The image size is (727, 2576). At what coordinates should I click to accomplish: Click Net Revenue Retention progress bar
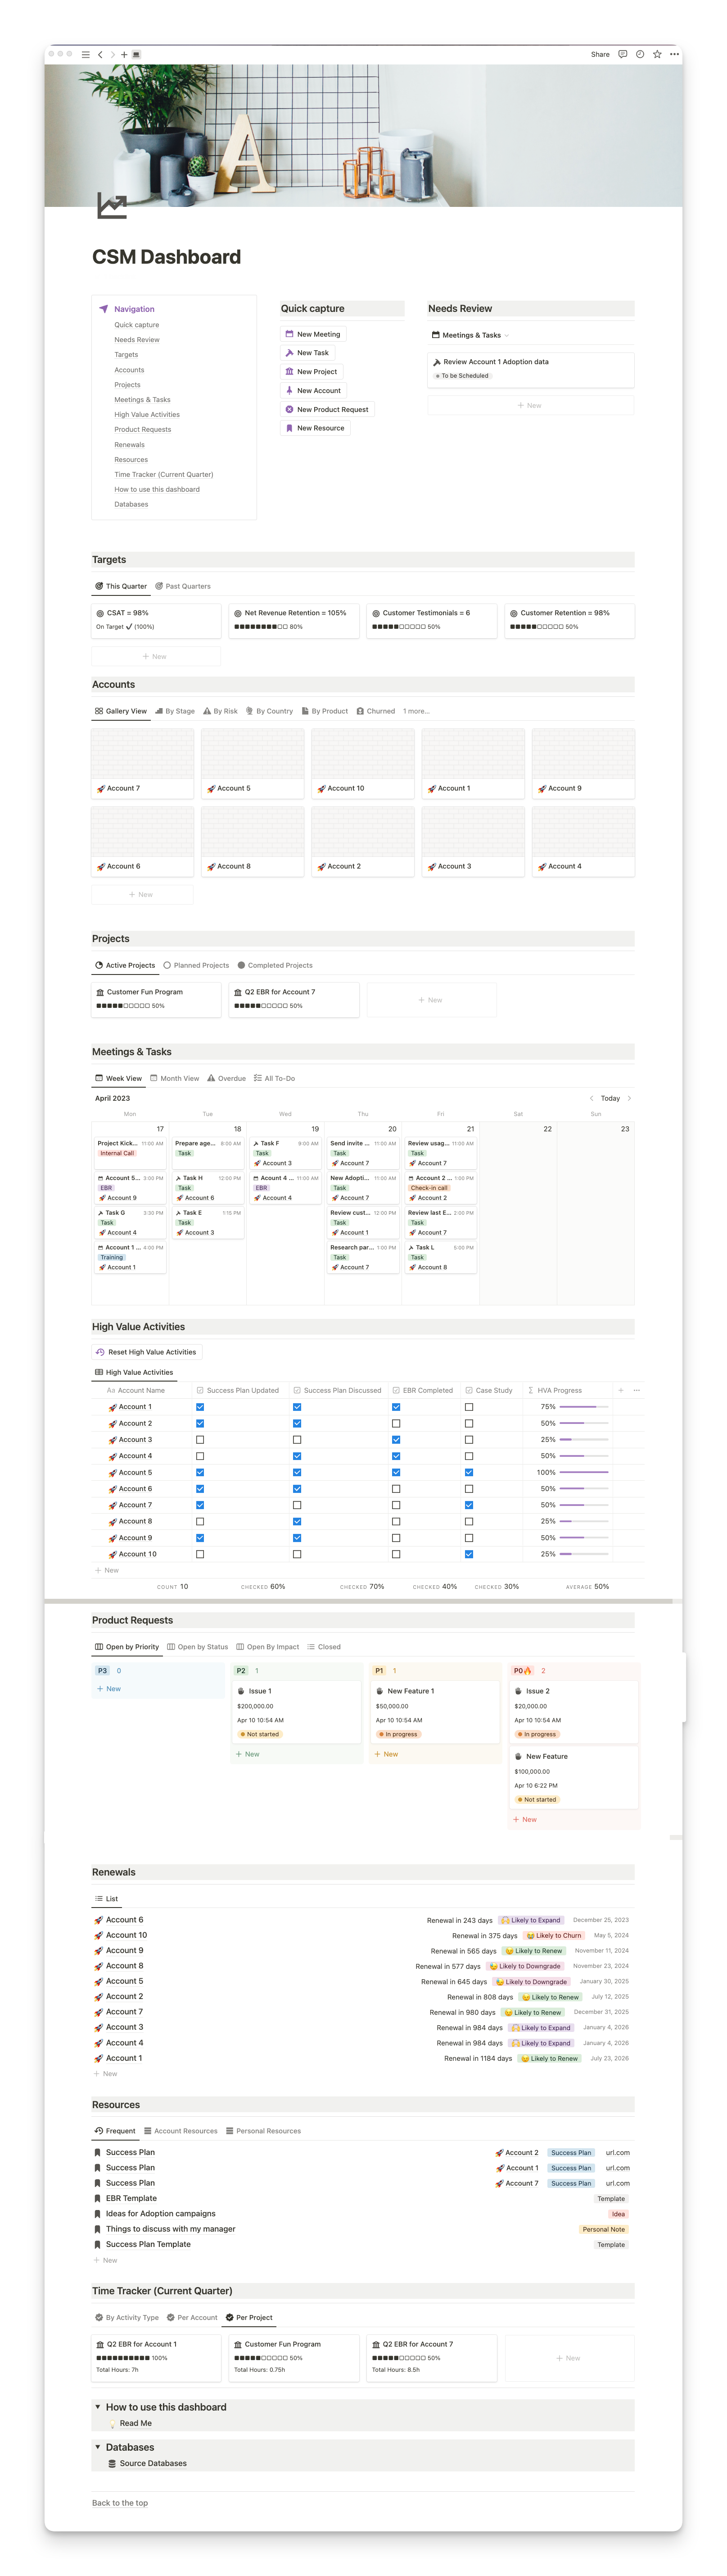pos(261,627)
